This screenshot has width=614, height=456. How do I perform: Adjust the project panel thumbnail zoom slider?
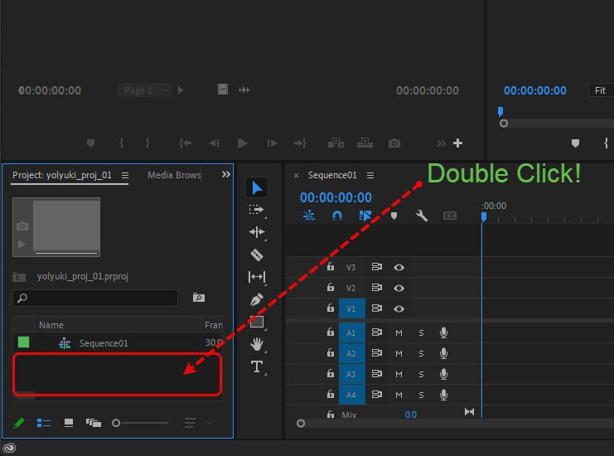coord(117,423)
